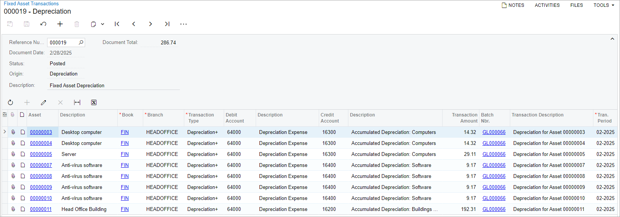Open the more actions ellipsis menu
The height and width of the screenshot is (217, 620).
183,24
